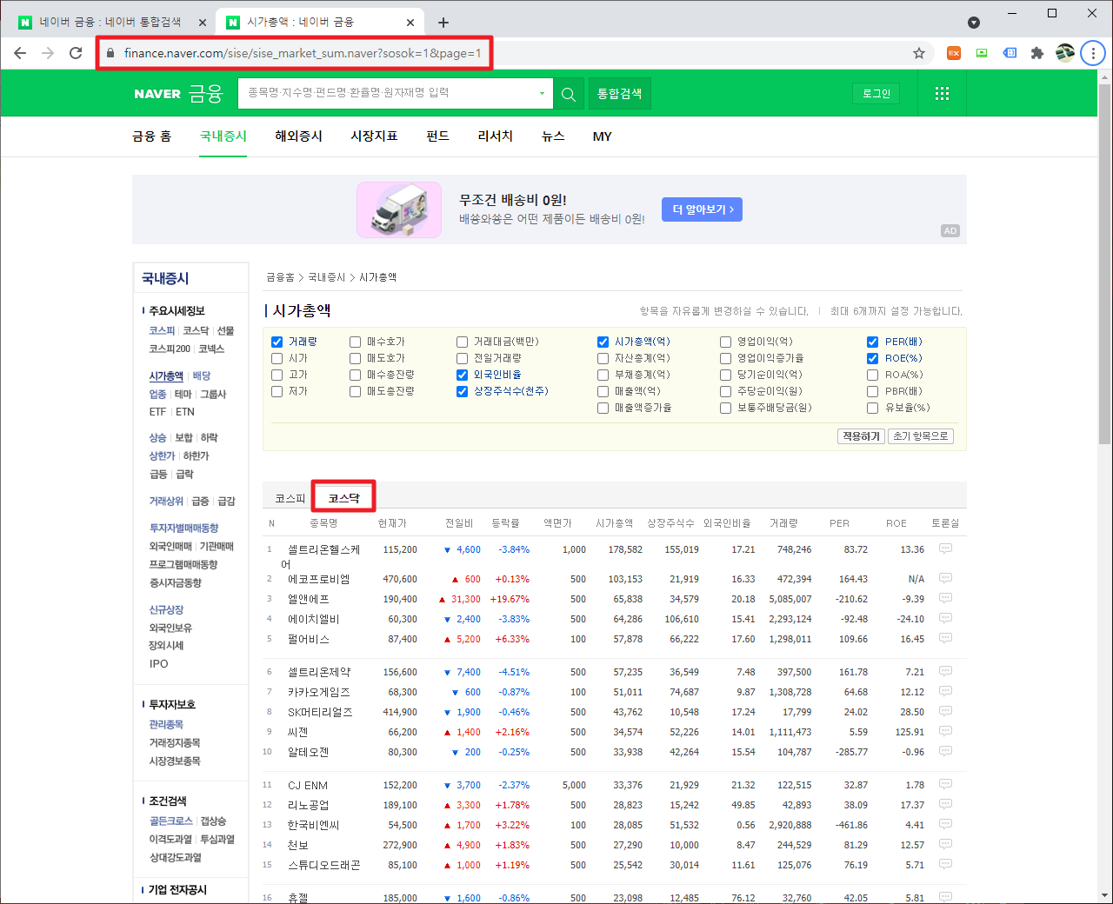Bookmark this page with the star icon

(919, 53)
